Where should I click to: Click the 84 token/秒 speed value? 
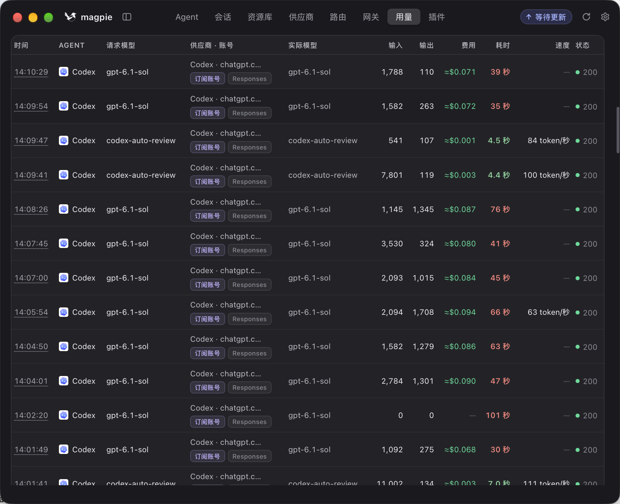click(x=548, y=140)
